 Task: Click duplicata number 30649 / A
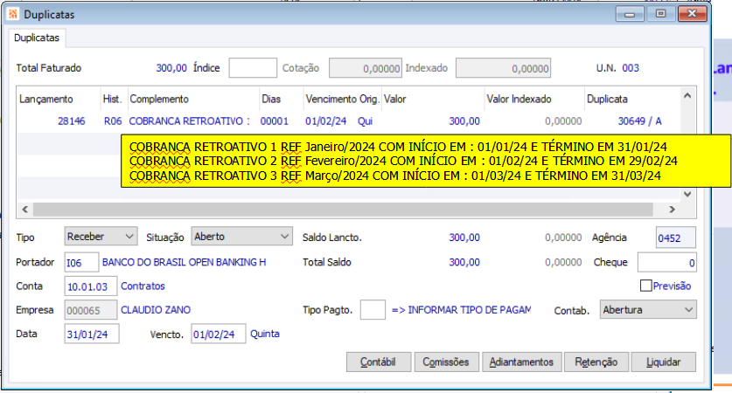click(639, 121)
